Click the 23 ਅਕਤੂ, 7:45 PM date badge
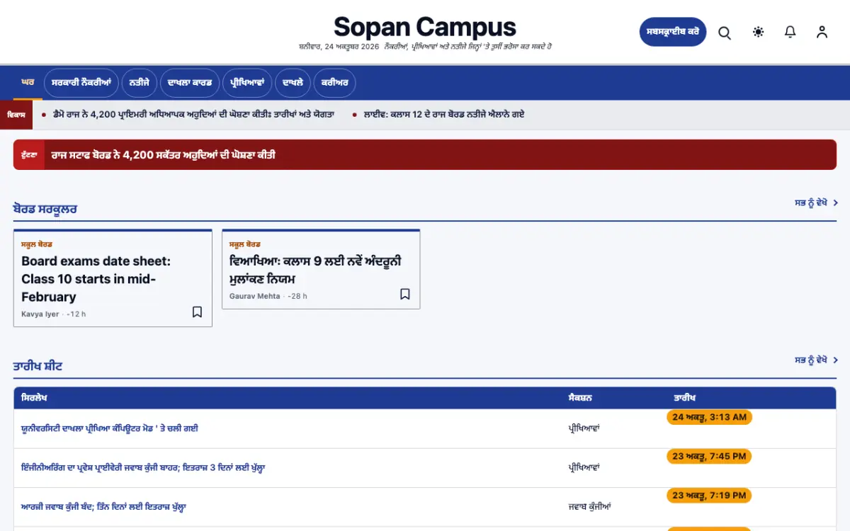This screenshot has width=850, height=531. point(710,457)
